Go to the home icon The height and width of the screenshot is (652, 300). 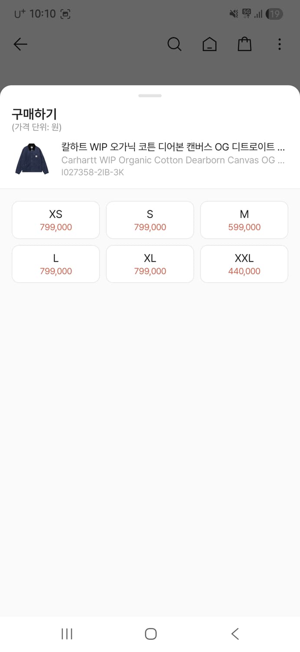[x=209, y=44]
